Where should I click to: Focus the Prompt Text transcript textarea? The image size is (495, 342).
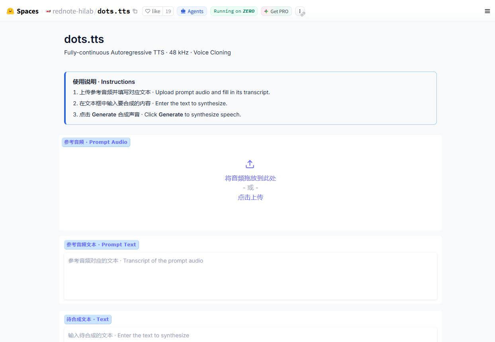point(250,276)
